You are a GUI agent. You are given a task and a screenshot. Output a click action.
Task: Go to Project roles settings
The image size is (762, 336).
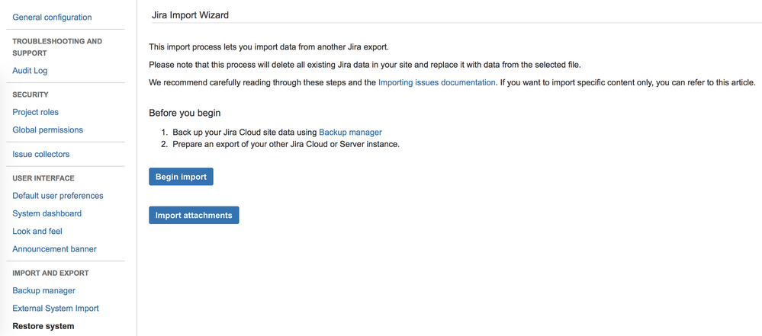[36, 112]
